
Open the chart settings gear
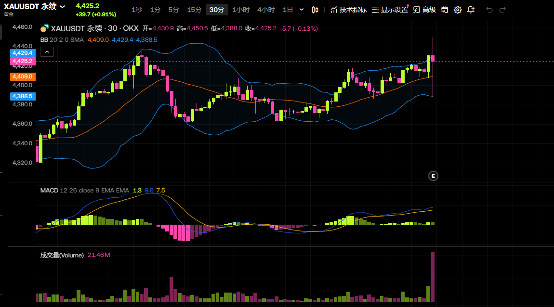[458, 10]
